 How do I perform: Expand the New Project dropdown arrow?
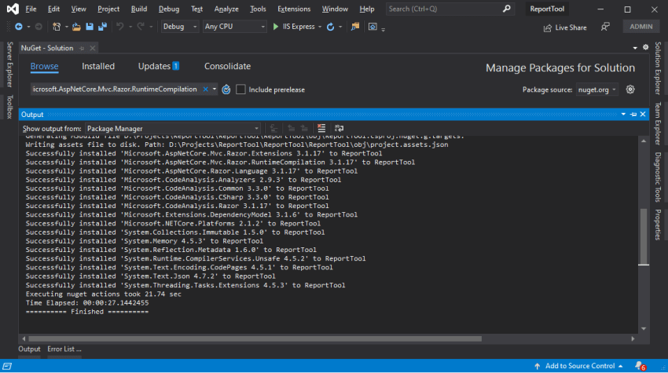tap(67, 27)
